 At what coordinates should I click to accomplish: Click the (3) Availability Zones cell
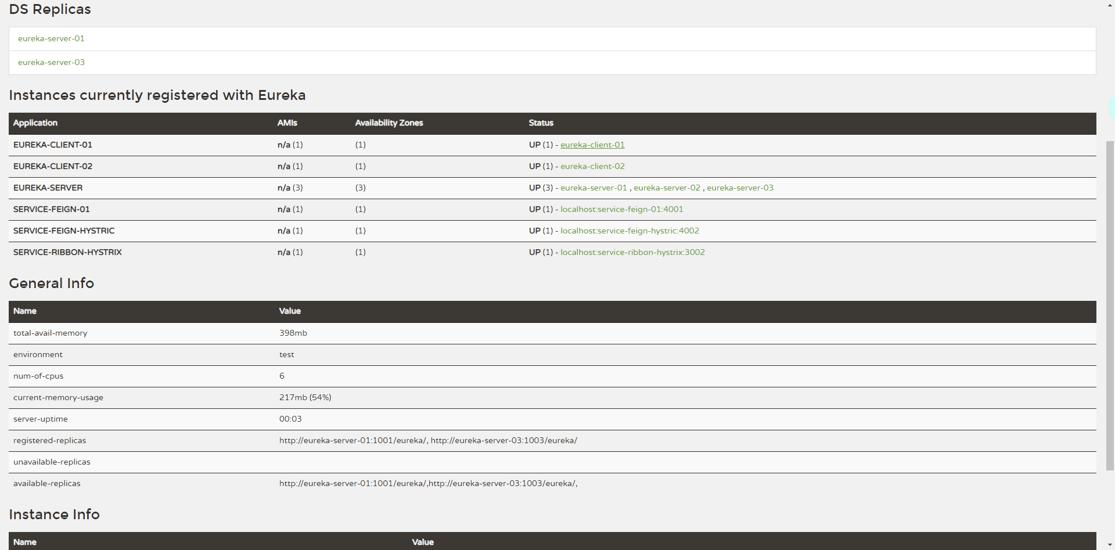361,188
